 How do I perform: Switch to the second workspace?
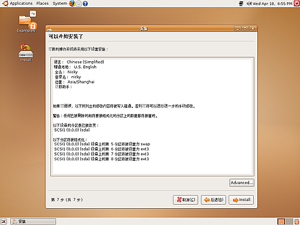pyautogui.click(x=289, y=221)
